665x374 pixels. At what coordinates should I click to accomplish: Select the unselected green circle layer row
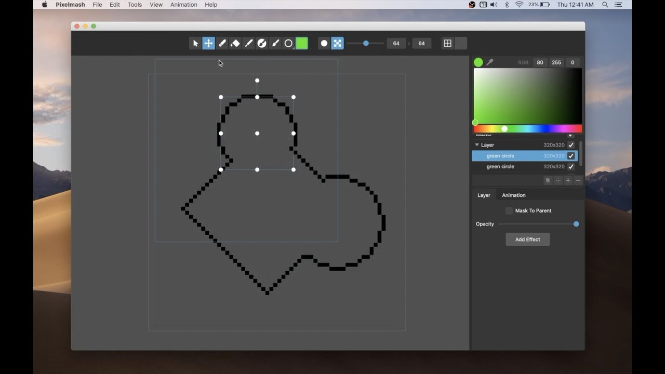point(524,167)
